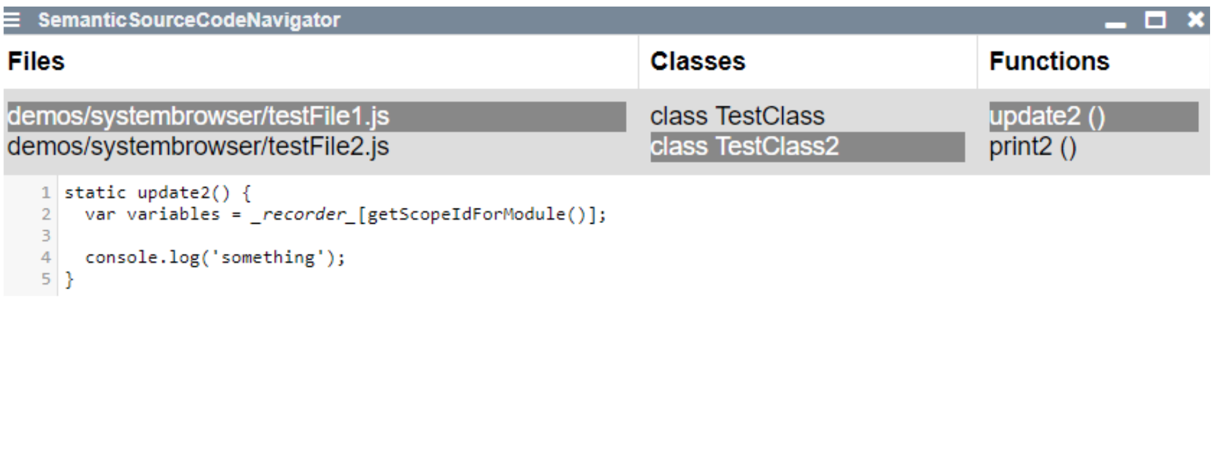Choose the print2 () function entry

[x=1033, y=146]
